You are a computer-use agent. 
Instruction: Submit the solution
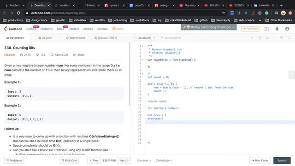[x=282, y=160]
